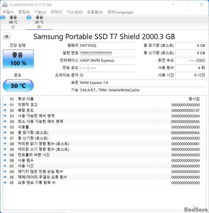209x213 pixels.
Task: Click the 사용 횟수 value 4 회
Action: tap(191, 68)
